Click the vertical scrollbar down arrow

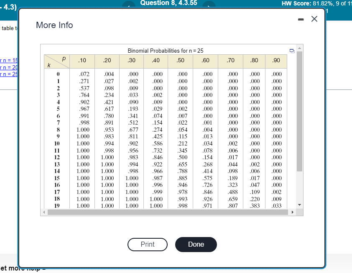[299, 205]
